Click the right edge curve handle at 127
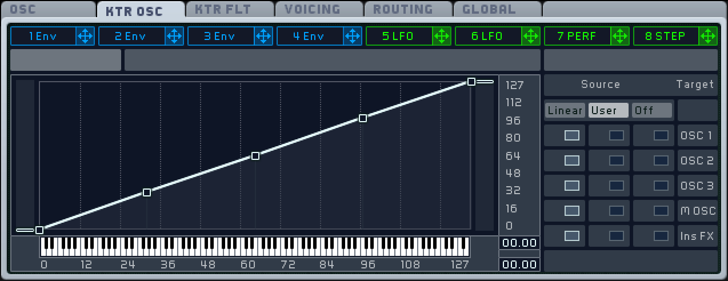 (485, 82)
